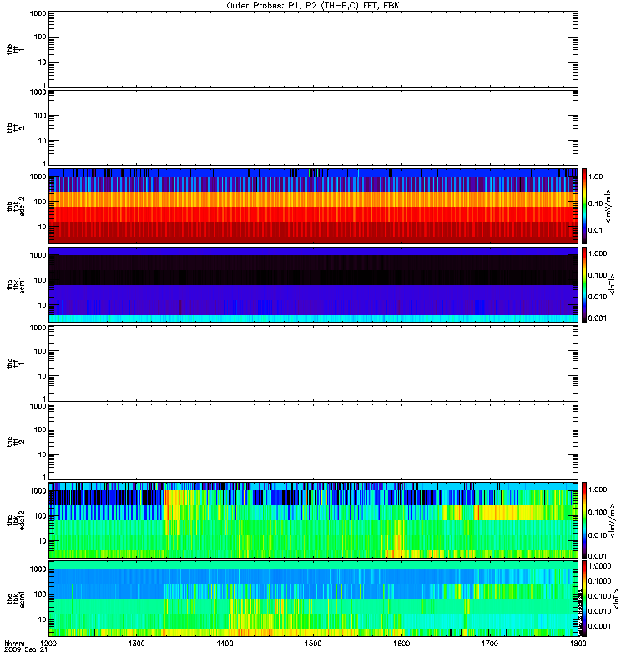Click the plot title 'Outer Probes: P1, P2 (TH-B,C) FFT, FBK'
Viewport: 626px width, 667px height.
pos(313,6)
